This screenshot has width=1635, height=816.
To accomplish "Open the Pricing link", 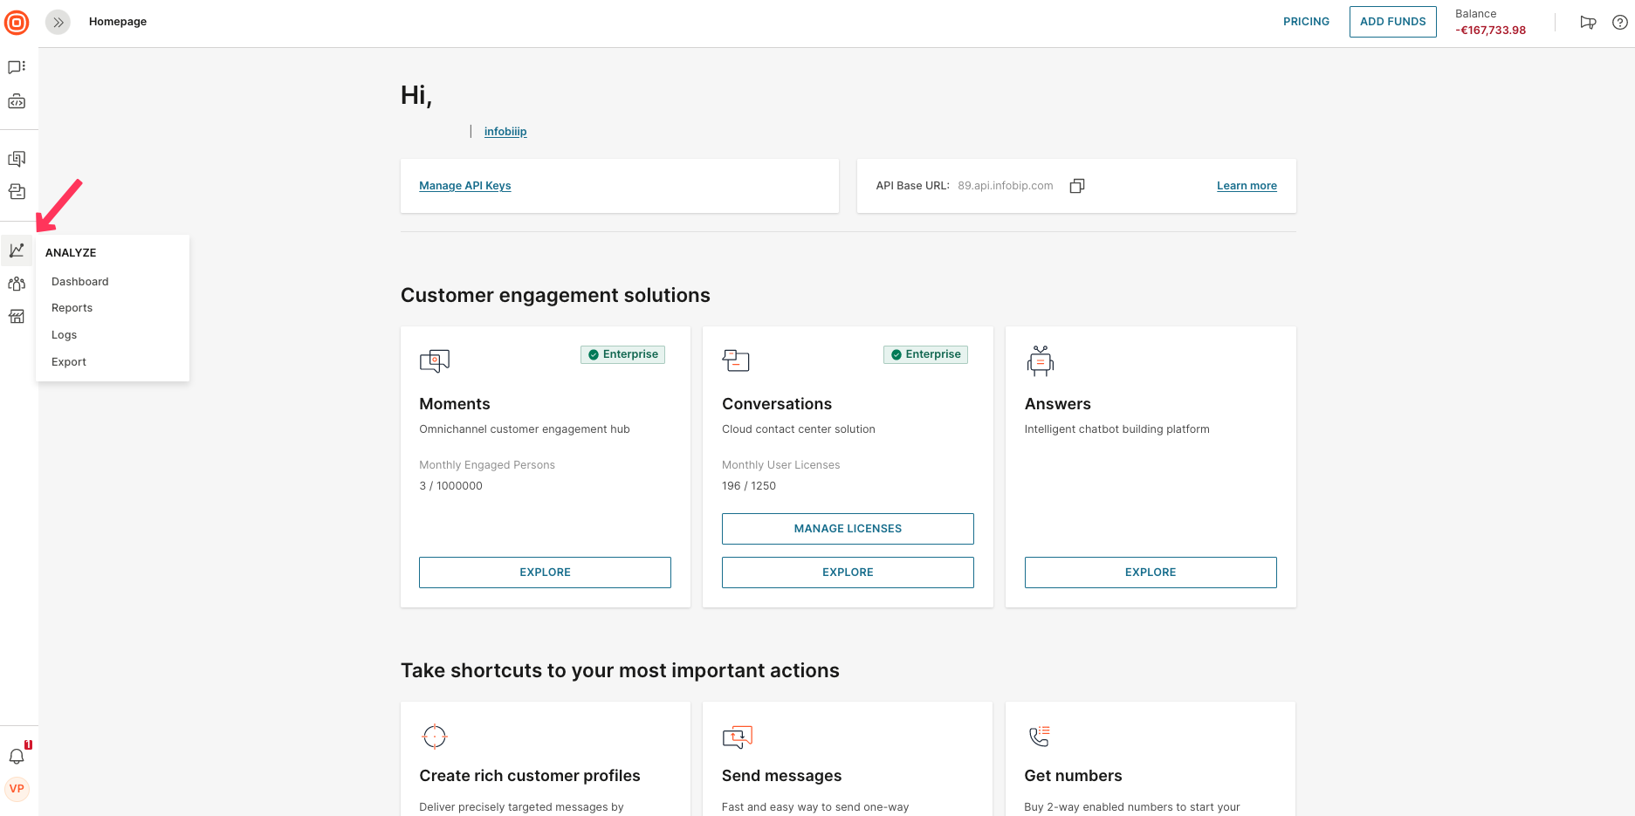I will 1306,22.
